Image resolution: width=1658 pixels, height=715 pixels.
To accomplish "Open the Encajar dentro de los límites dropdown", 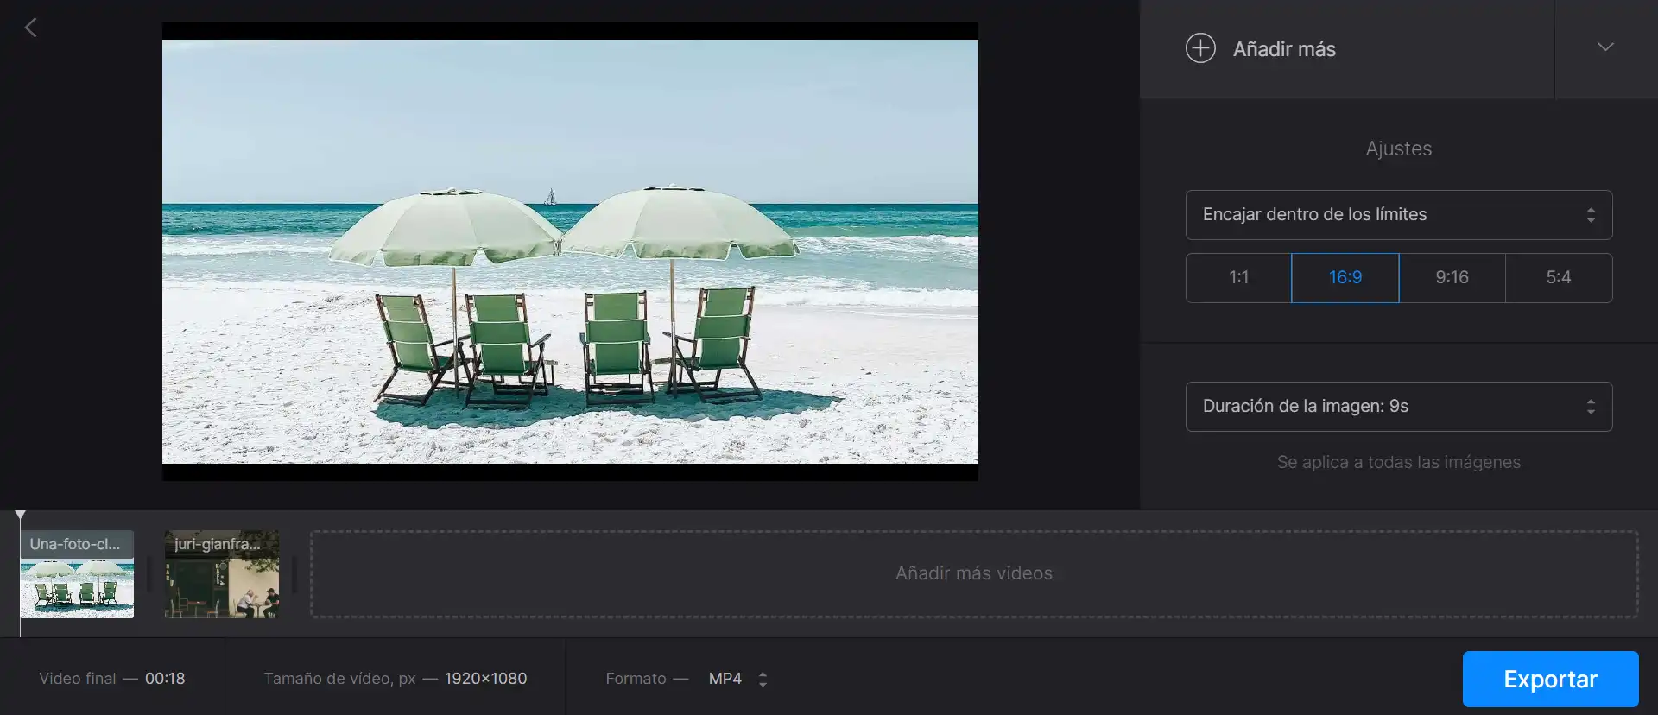I will coord(1399,215).
